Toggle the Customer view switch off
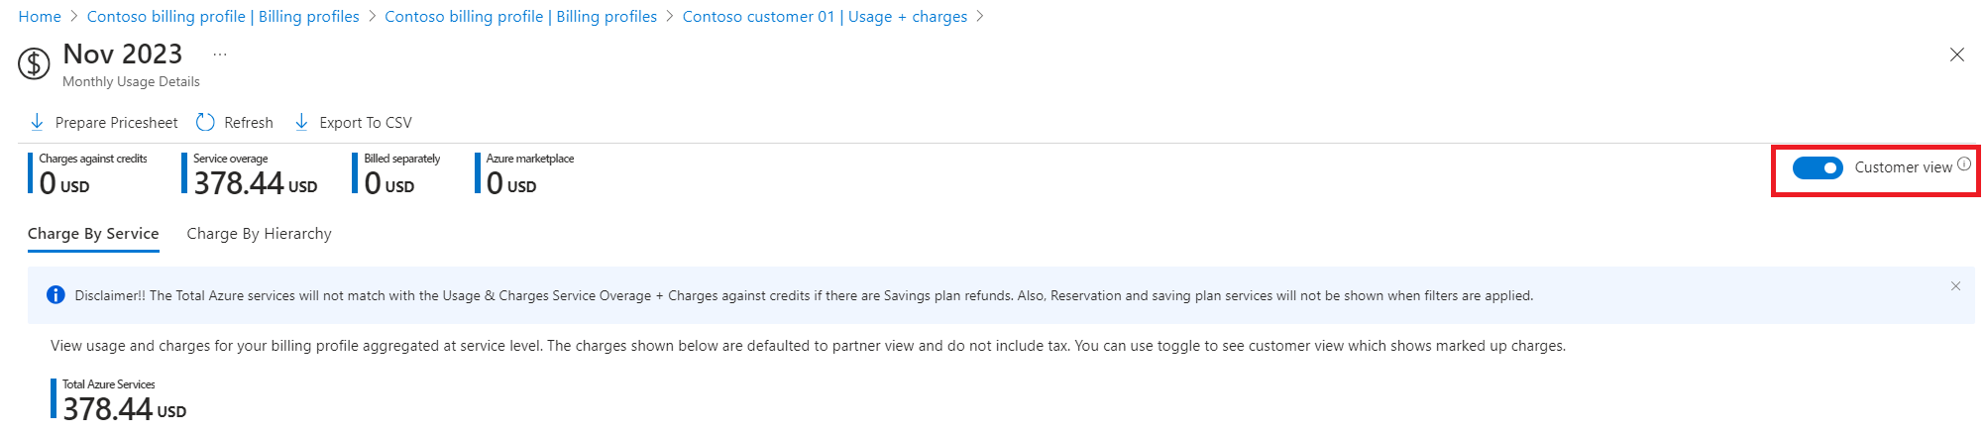Viewport: 1986px width, 435px height. pyautogui.click(x=1818, y=167)
